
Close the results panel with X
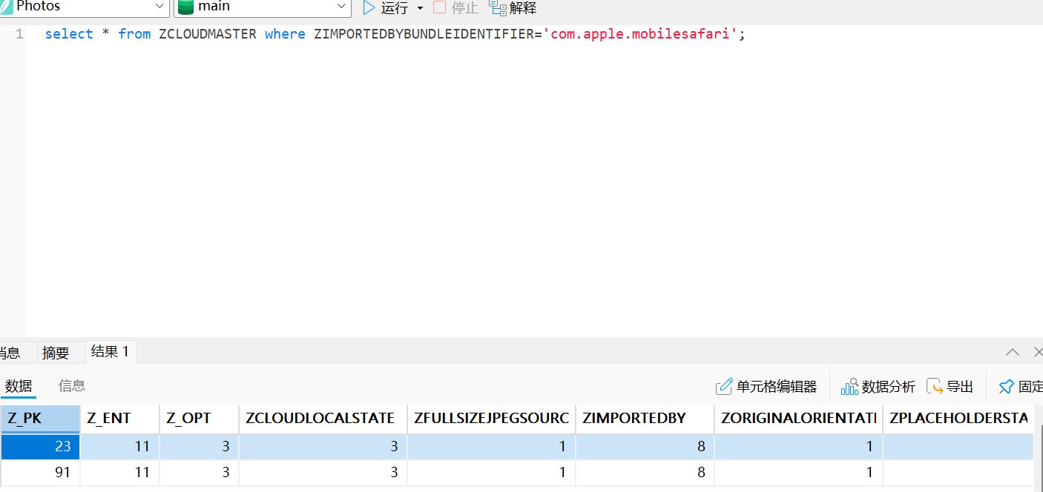click(x=1037, y=352)
